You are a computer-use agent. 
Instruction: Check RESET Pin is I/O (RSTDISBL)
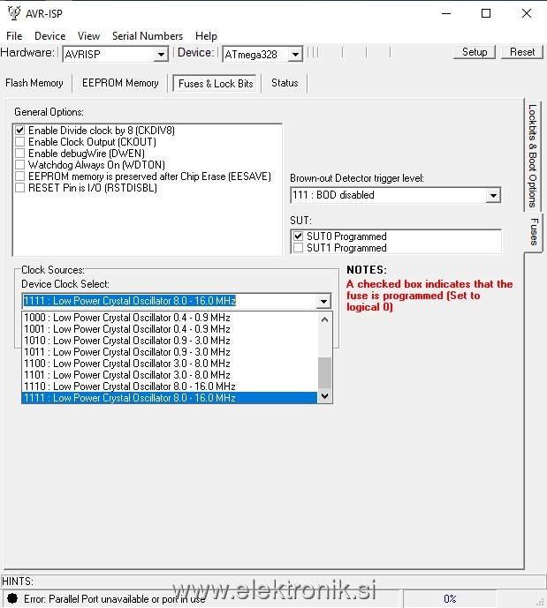coord(19,188)
